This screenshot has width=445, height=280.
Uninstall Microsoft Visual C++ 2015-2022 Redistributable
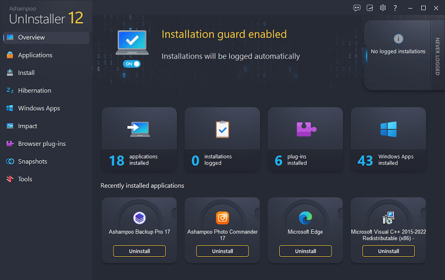(388, 251)
